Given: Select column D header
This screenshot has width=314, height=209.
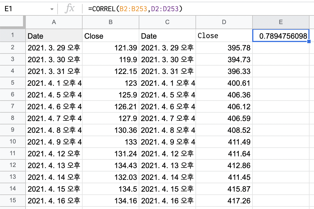Looking at the screenshot, I should click(224, 22).
